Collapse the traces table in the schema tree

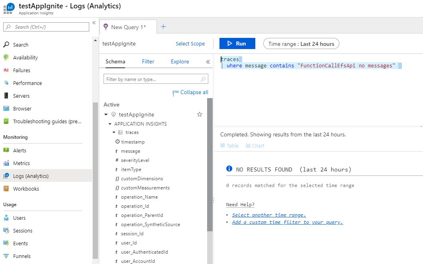[114, 132]
